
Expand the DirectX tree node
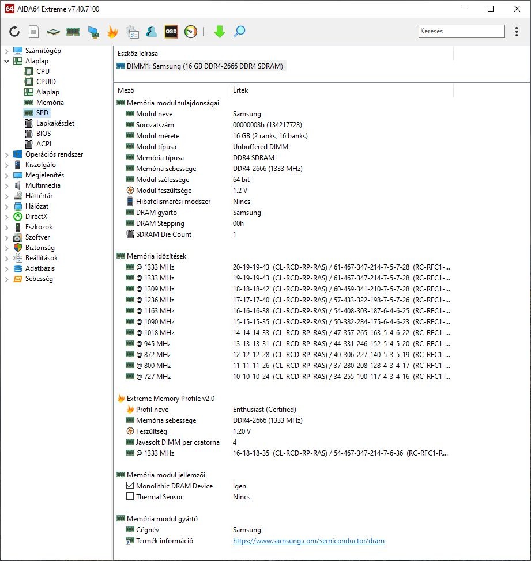(x=6, y=217)
